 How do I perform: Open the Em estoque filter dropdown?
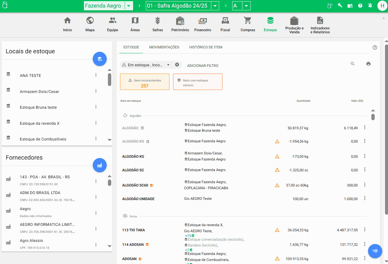coord(168,65)
